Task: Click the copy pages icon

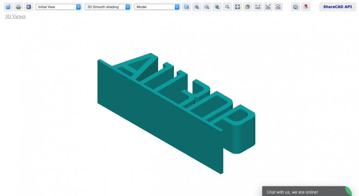Action: coord(296,7)
